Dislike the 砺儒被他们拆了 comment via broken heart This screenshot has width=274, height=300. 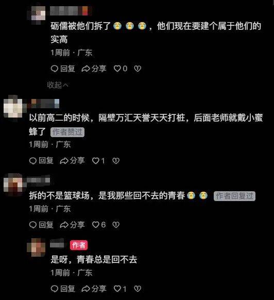click(138, 69)
